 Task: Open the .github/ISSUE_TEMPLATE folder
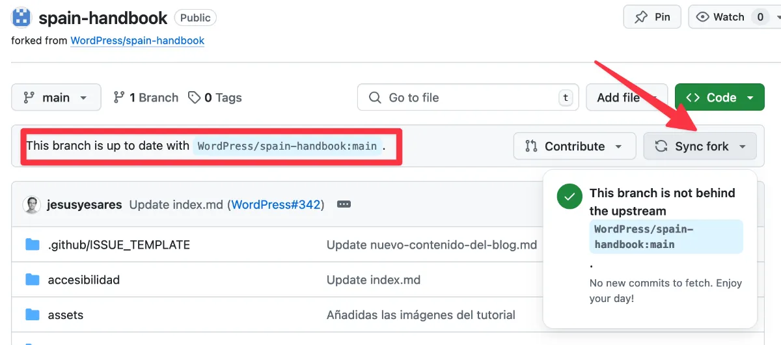point(119,245)
